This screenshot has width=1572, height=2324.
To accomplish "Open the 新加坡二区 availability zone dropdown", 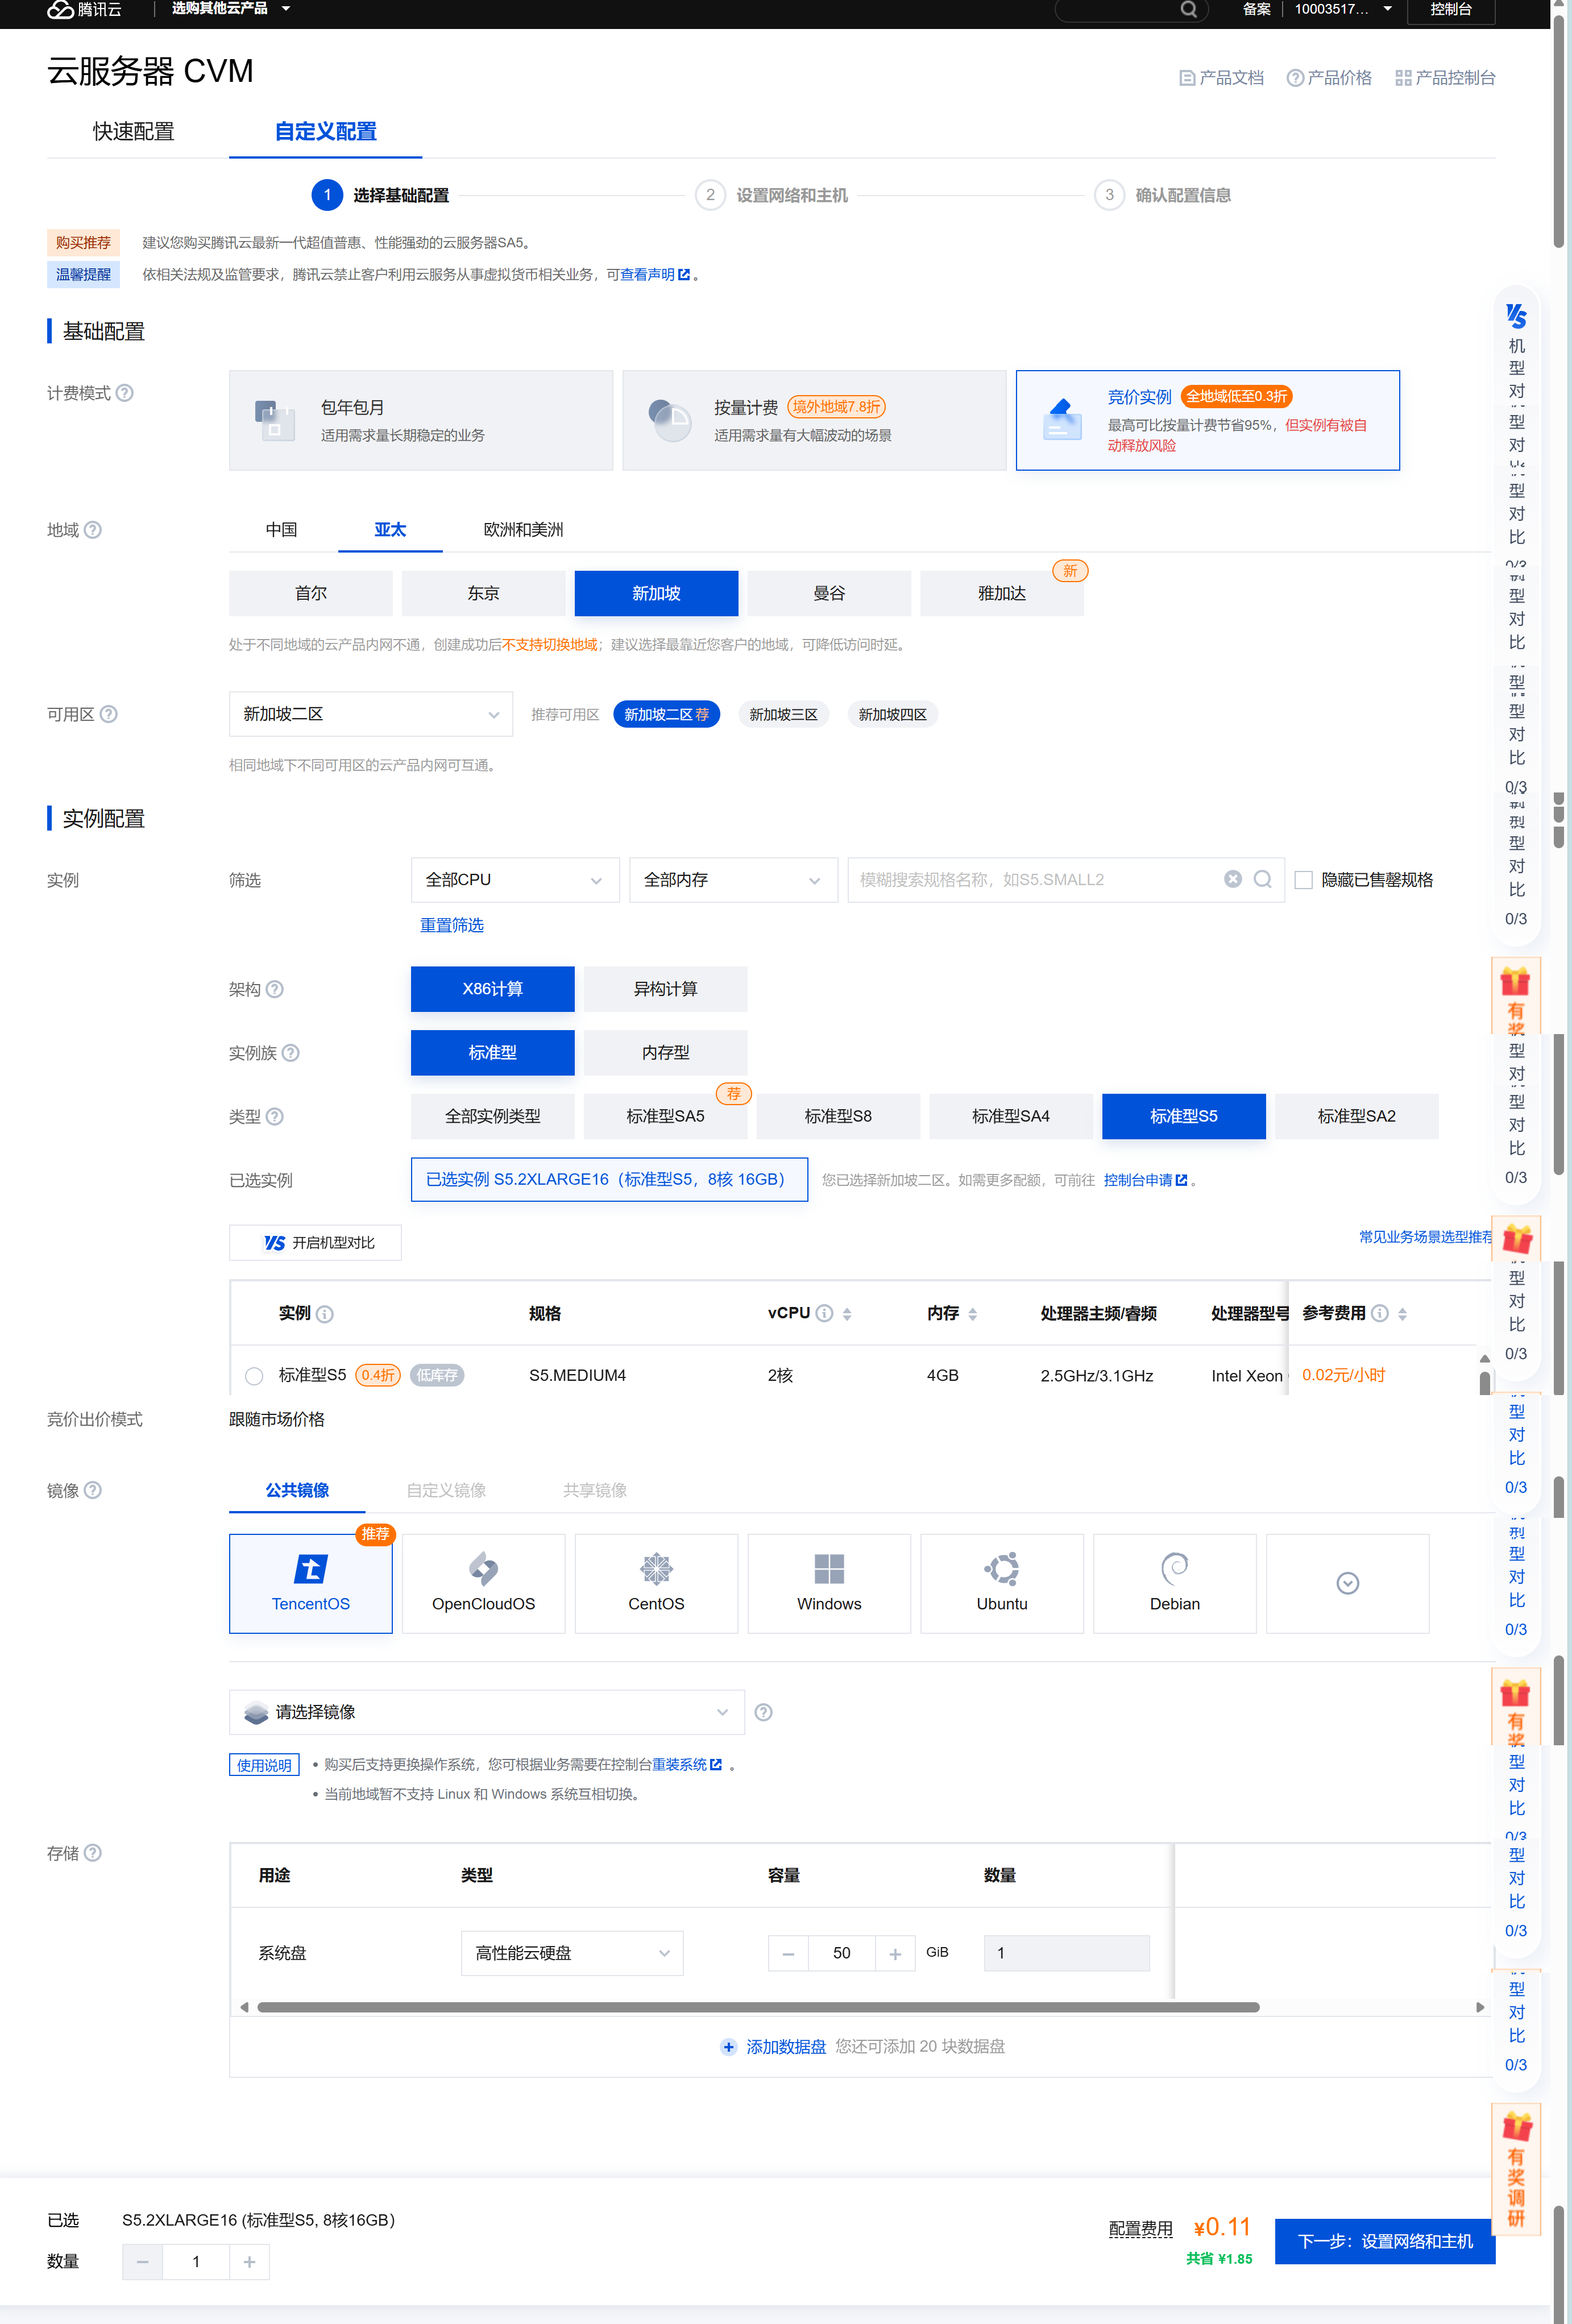I will coord(370,714).
